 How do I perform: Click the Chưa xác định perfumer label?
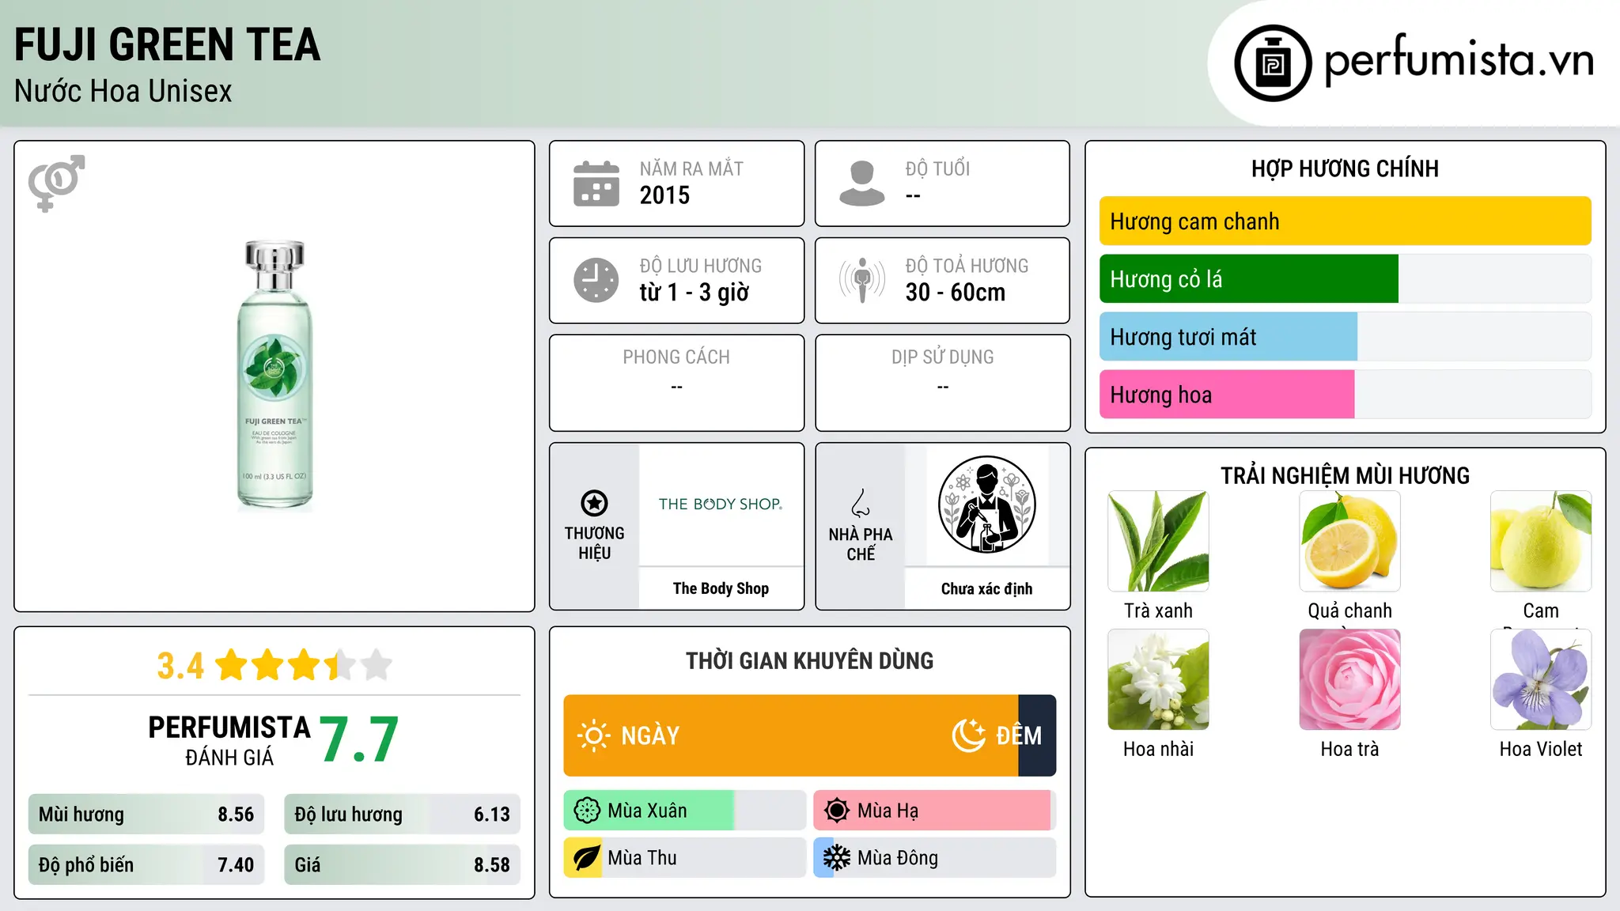pos(986,588)
